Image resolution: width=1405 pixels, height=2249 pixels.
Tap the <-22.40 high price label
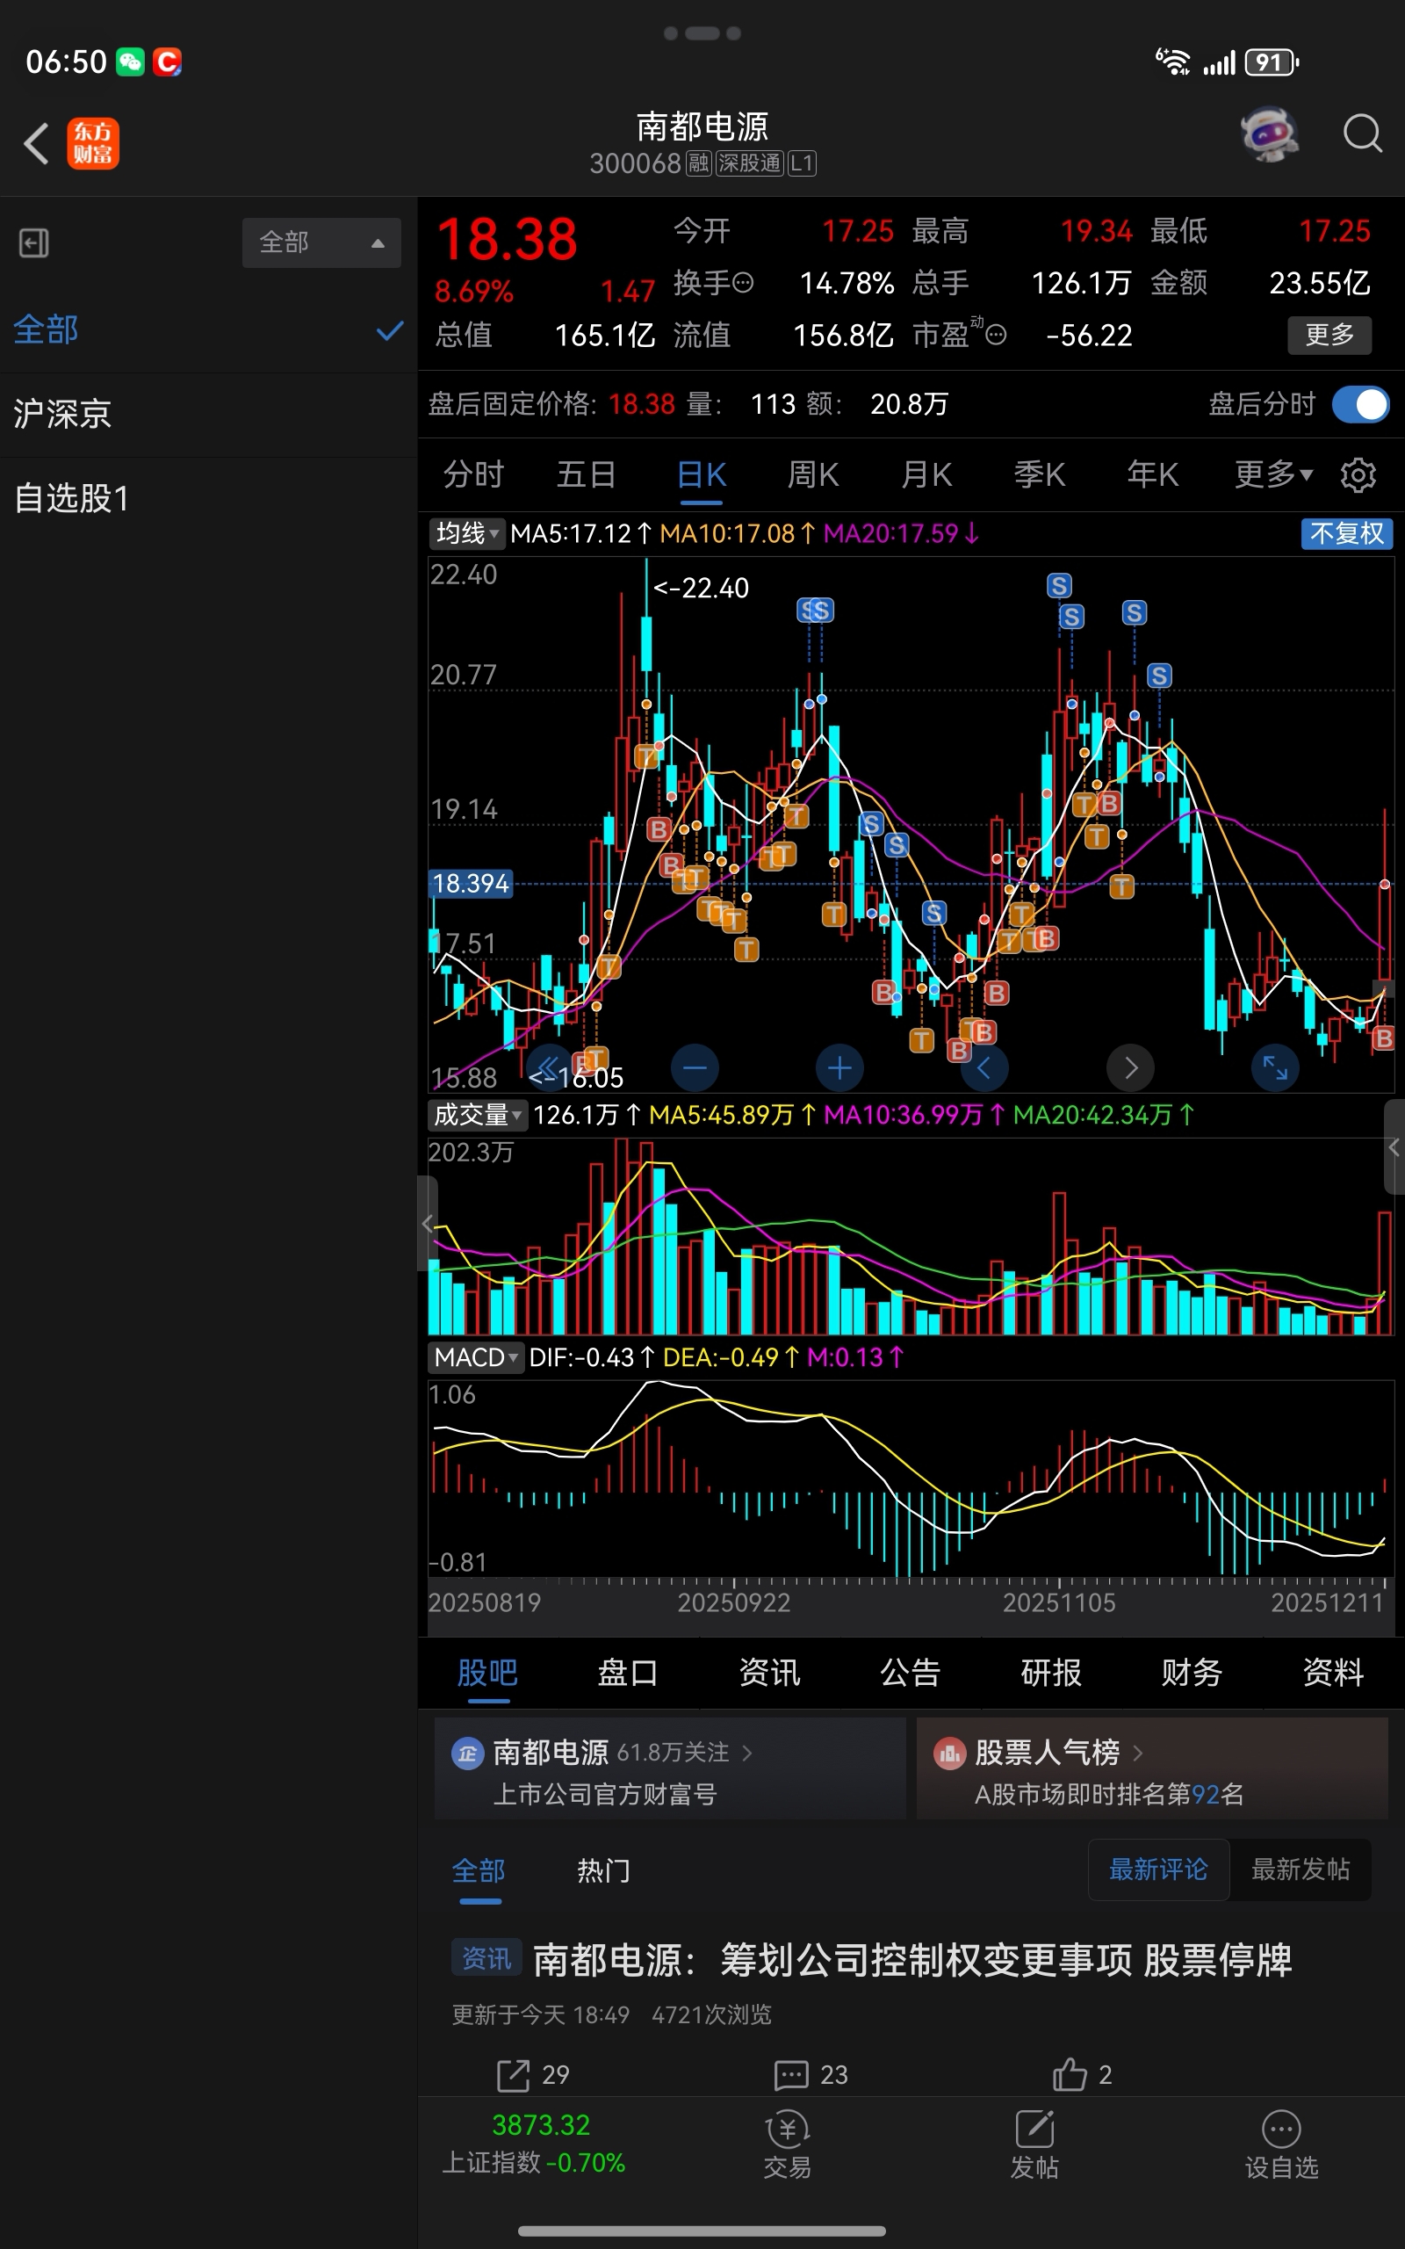pos(701,589)
